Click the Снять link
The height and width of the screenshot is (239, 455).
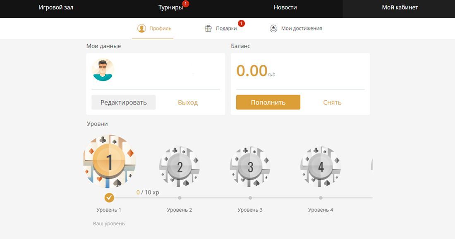click(332, 102)
